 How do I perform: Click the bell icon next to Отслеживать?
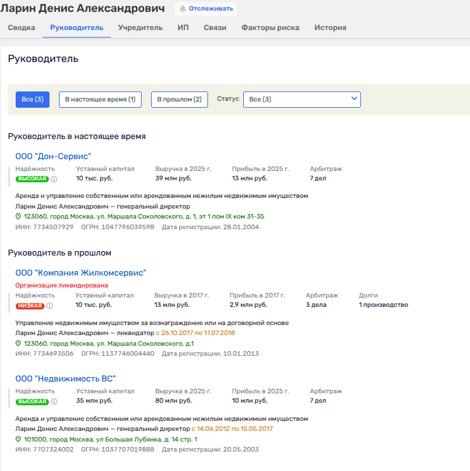183,9
